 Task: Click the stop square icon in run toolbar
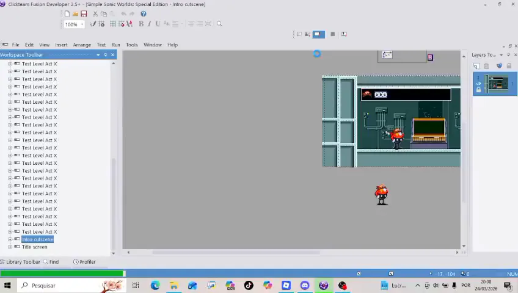(x=333, y=34)
